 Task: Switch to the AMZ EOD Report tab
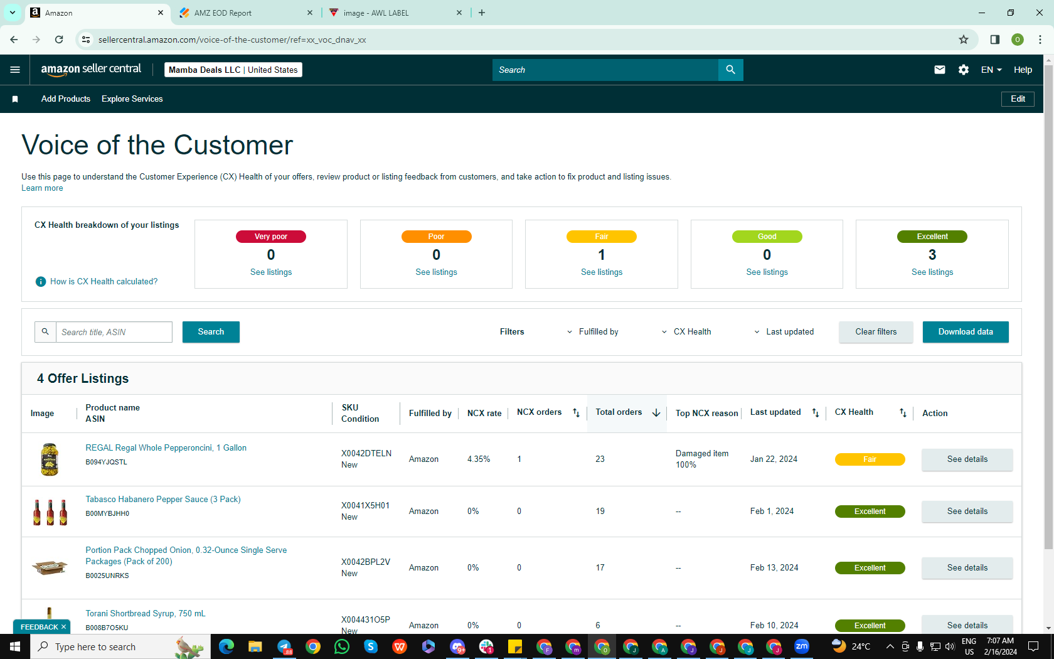click(x=246, y=13)
